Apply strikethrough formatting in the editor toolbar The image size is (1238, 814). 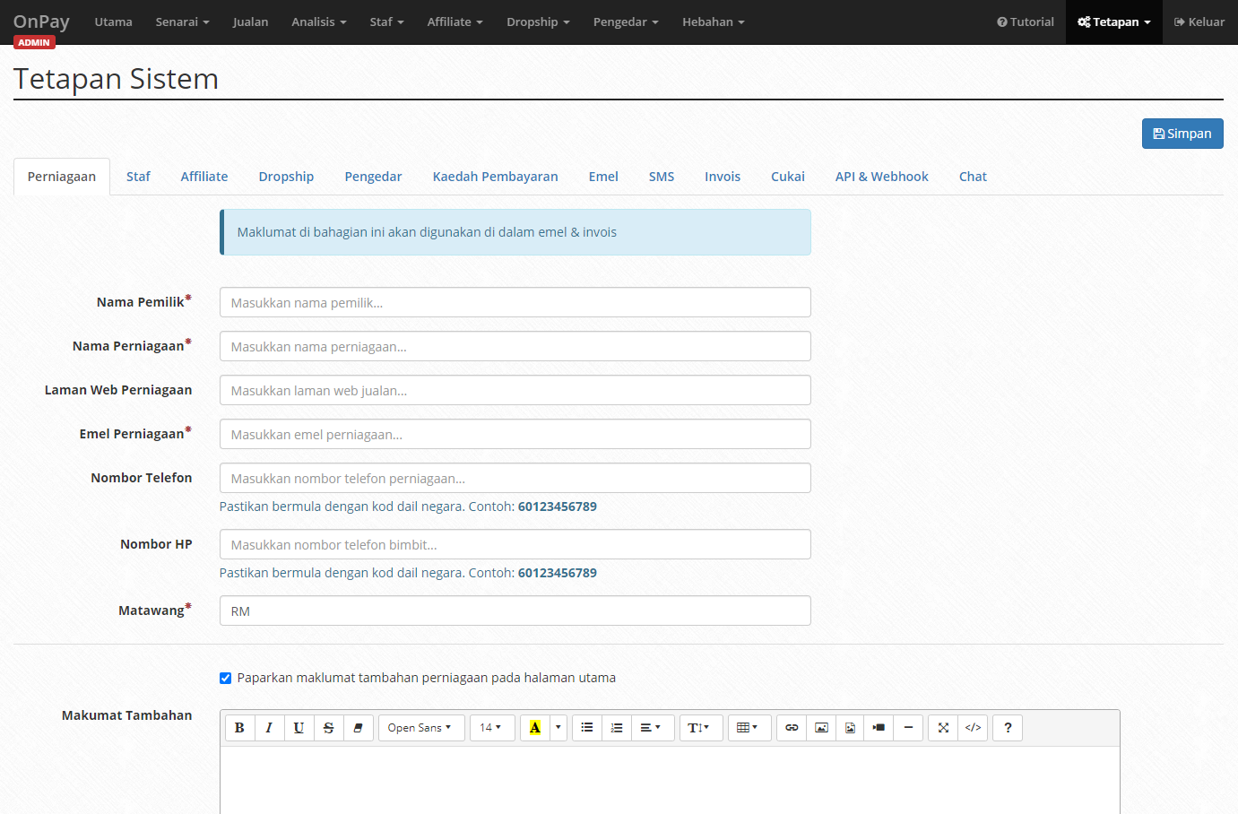coord(328,728)
